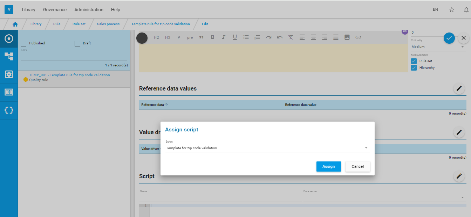The width and height of the screenshot is (471, 217).
Task: Navigate to Rule breadcrumb
Action: coord(57,24)
